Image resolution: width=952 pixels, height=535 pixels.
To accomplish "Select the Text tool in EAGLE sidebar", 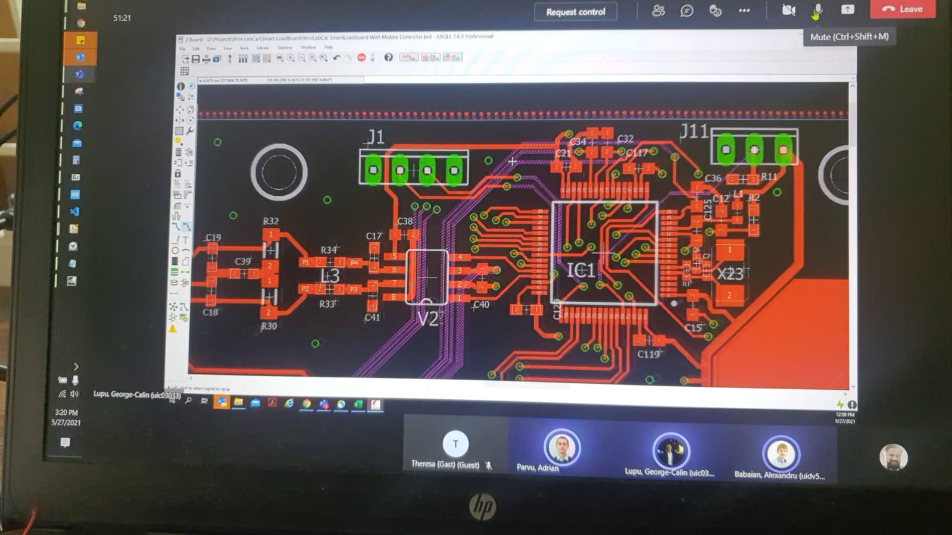I will [186, 240].
